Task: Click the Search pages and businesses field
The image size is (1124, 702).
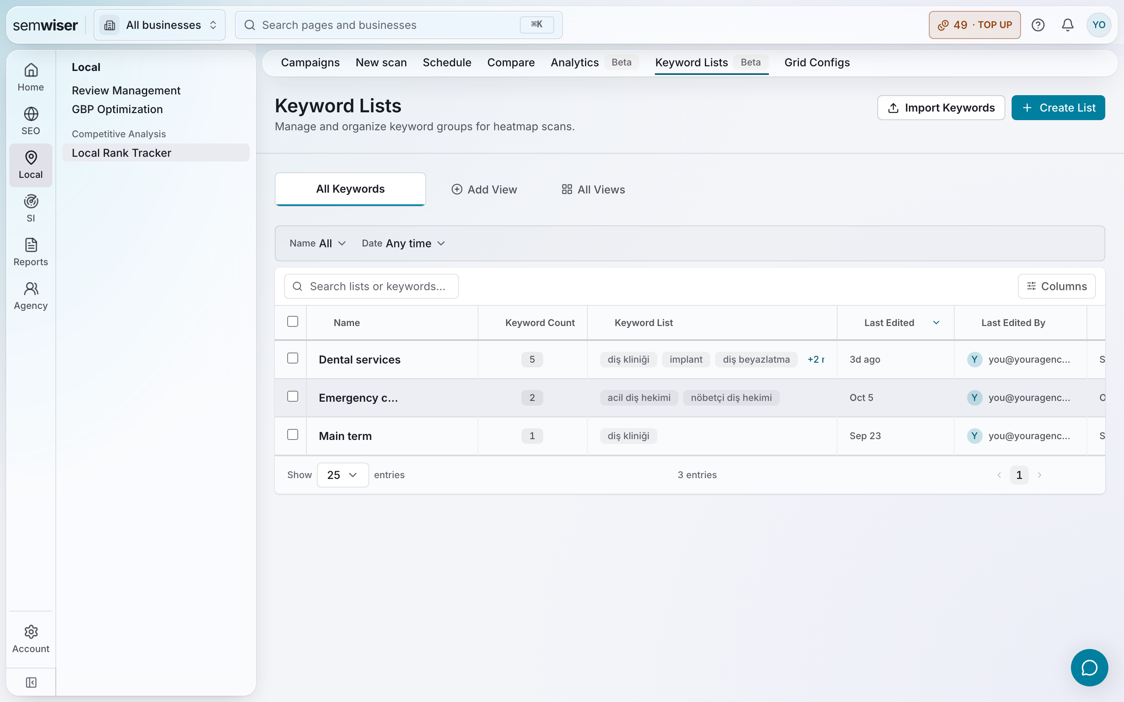Action: point(398,25)
